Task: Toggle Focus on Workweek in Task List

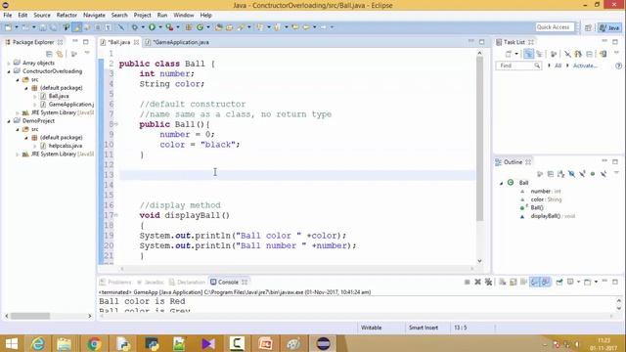Action: pyautogui.click(x=554, y=54)
